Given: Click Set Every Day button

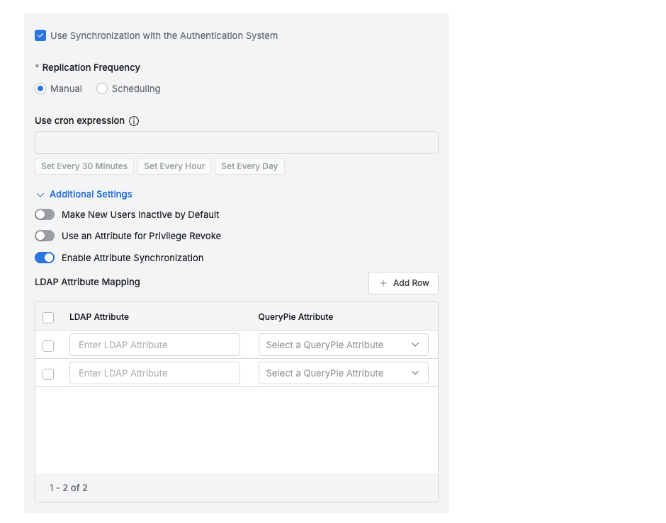Looking at the screenshot, I should [249, 166].
